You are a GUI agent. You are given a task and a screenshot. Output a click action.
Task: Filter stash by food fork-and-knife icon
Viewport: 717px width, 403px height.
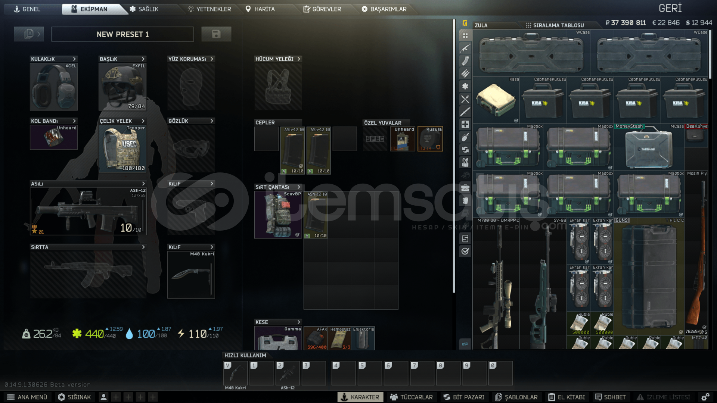click(x=465, y=99)
